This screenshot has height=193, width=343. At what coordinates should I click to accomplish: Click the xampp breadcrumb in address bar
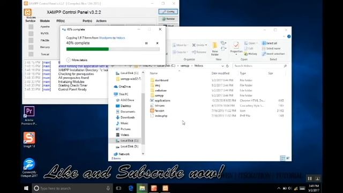click(184, 65)
